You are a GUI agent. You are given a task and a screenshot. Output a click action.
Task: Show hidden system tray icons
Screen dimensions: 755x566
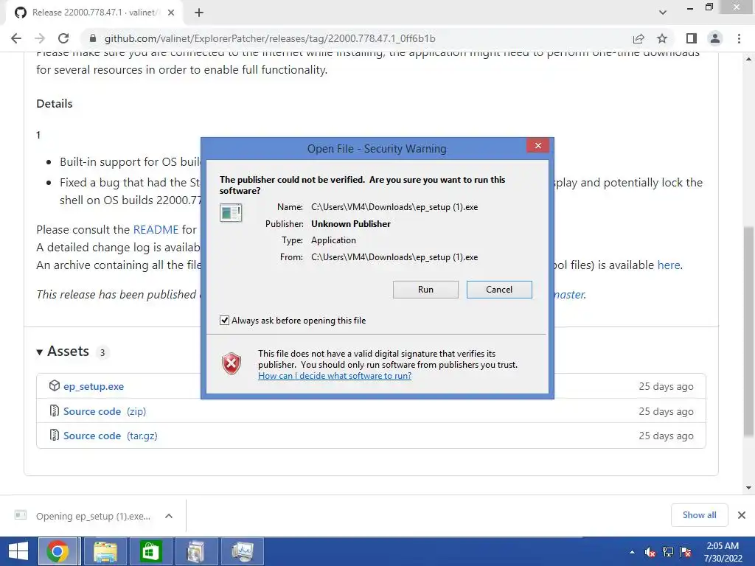pyautogui.click(x=632, y=552)
